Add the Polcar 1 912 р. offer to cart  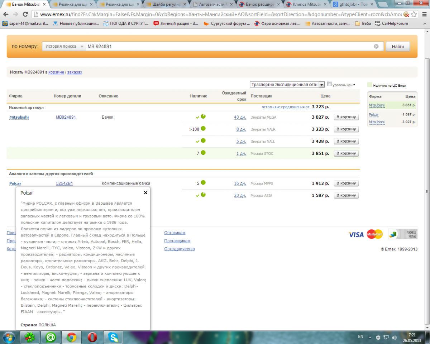346,183
